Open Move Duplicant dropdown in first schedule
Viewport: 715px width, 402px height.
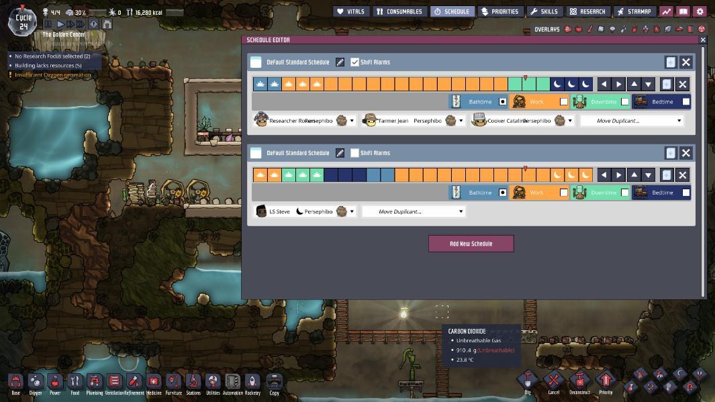[x=632, y=121]
